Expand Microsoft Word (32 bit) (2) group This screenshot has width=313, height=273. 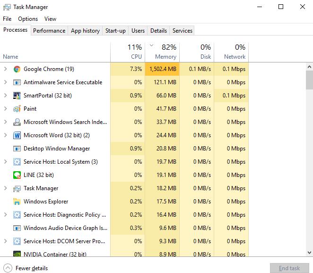(x=6, y=135)
